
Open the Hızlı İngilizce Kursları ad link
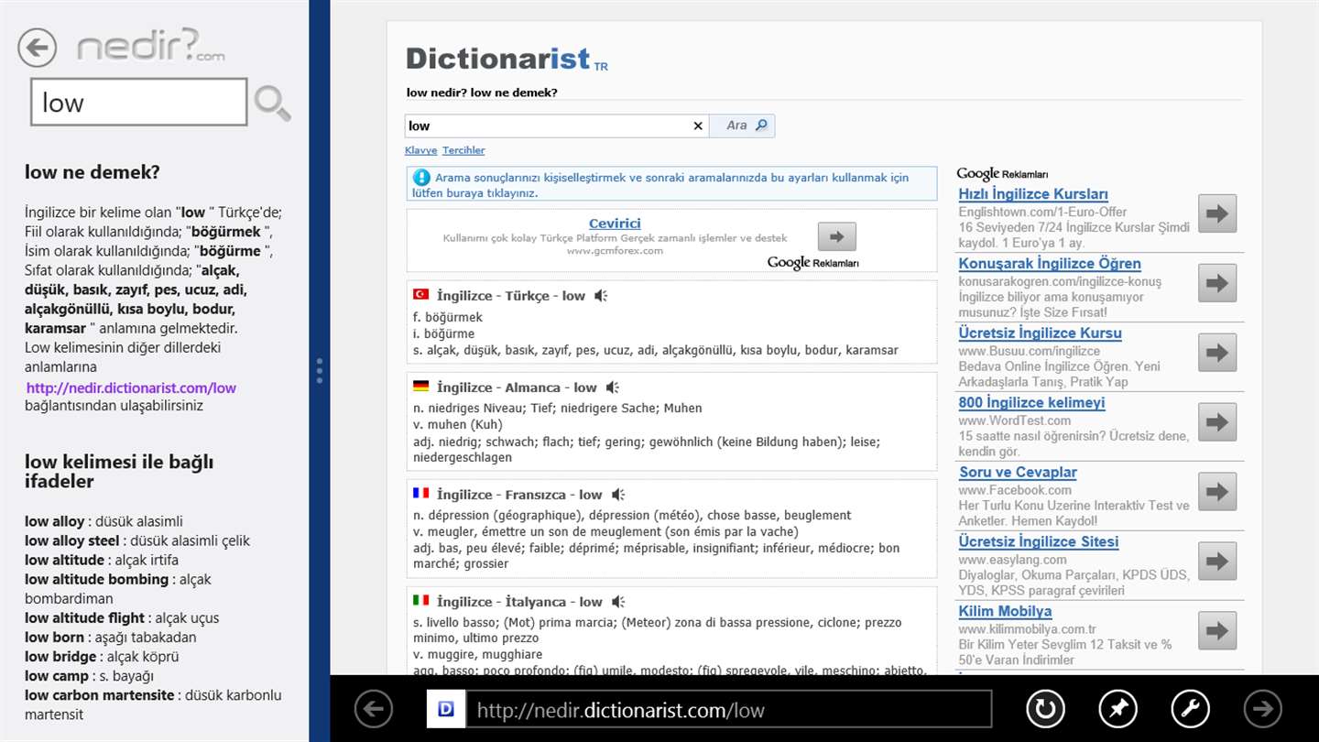tap(1033, 194)
